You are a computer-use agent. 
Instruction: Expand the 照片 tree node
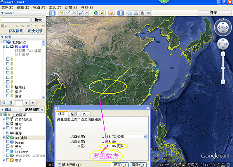(x=4, y=128)
